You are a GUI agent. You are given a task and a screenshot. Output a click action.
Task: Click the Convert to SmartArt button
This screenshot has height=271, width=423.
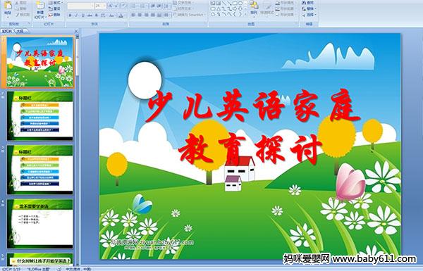(190, 15)
